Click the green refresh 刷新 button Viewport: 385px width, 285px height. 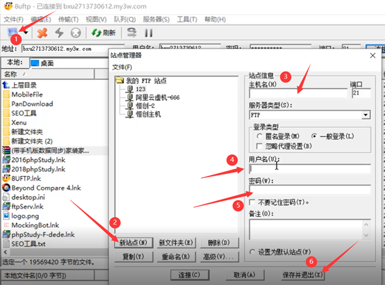(x=104, y=33)
